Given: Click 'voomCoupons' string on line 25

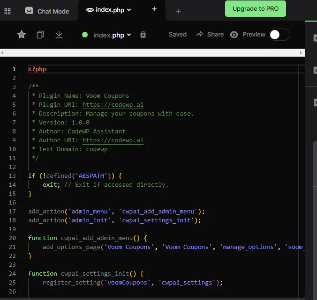Looking at the screenshot, I should (127, 282).
